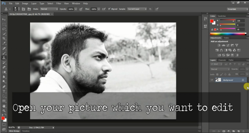Pick the Type tool in toolbar
The image size is (249, 133).
coord(4,91)
